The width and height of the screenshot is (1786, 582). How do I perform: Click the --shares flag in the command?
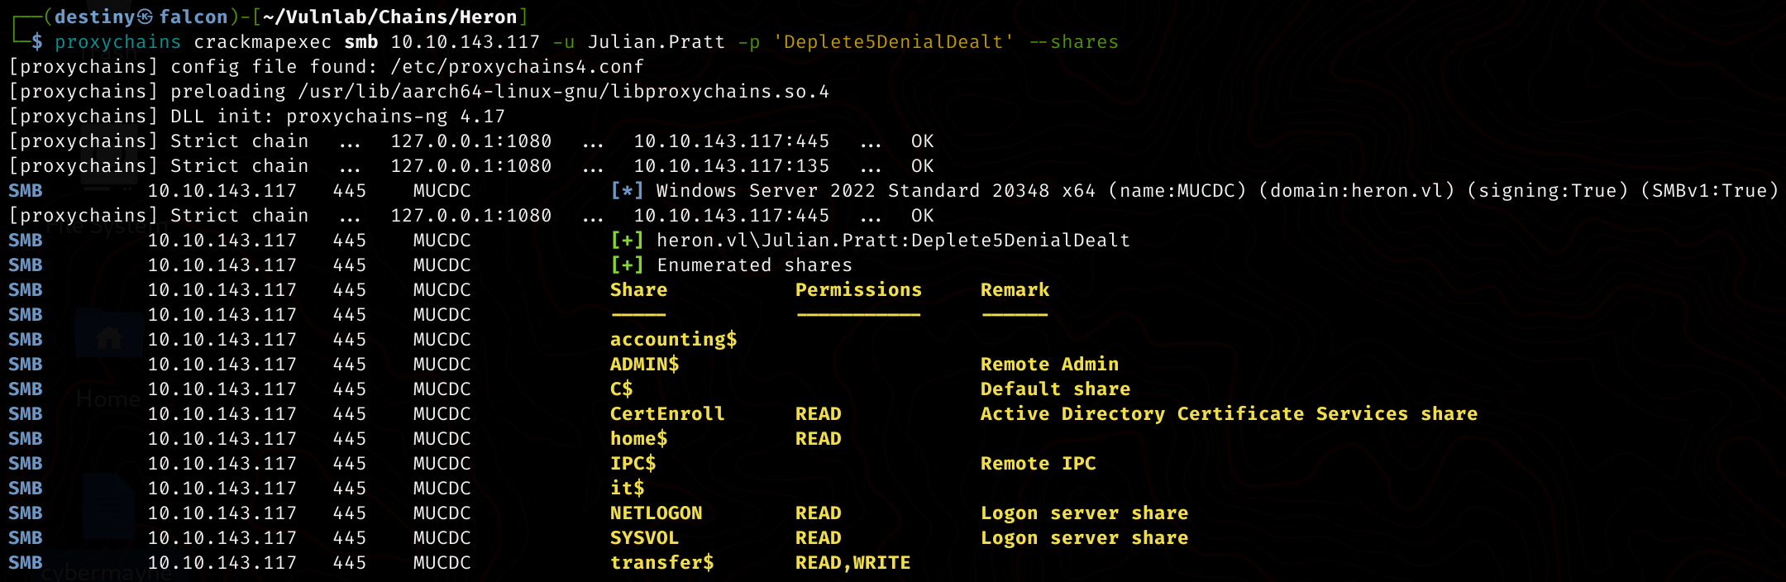[x=1073, y=42]
